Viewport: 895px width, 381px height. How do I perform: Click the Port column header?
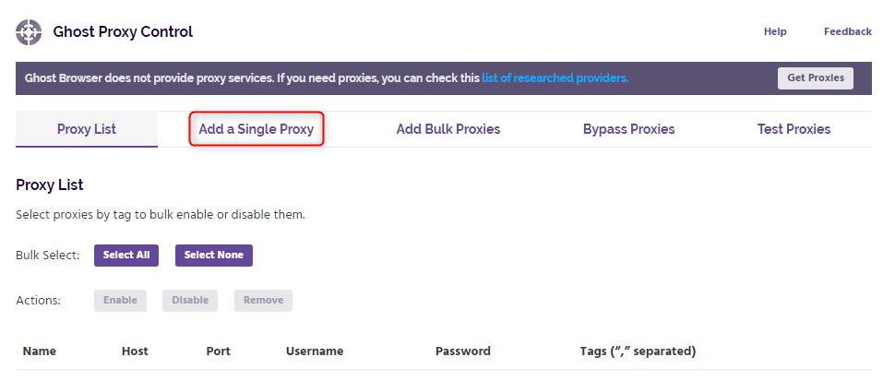pyautogui.click(x=218, y=351)
